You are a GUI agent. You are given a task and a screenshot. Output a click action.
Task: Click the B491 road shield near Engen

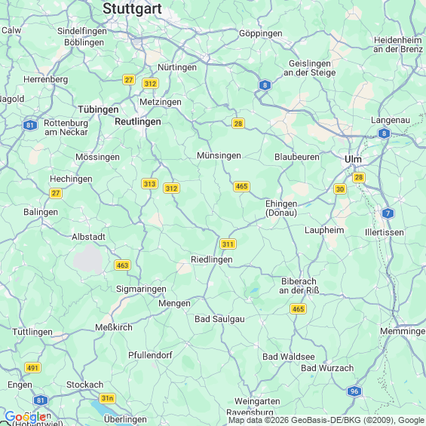[x=33, y=368]
